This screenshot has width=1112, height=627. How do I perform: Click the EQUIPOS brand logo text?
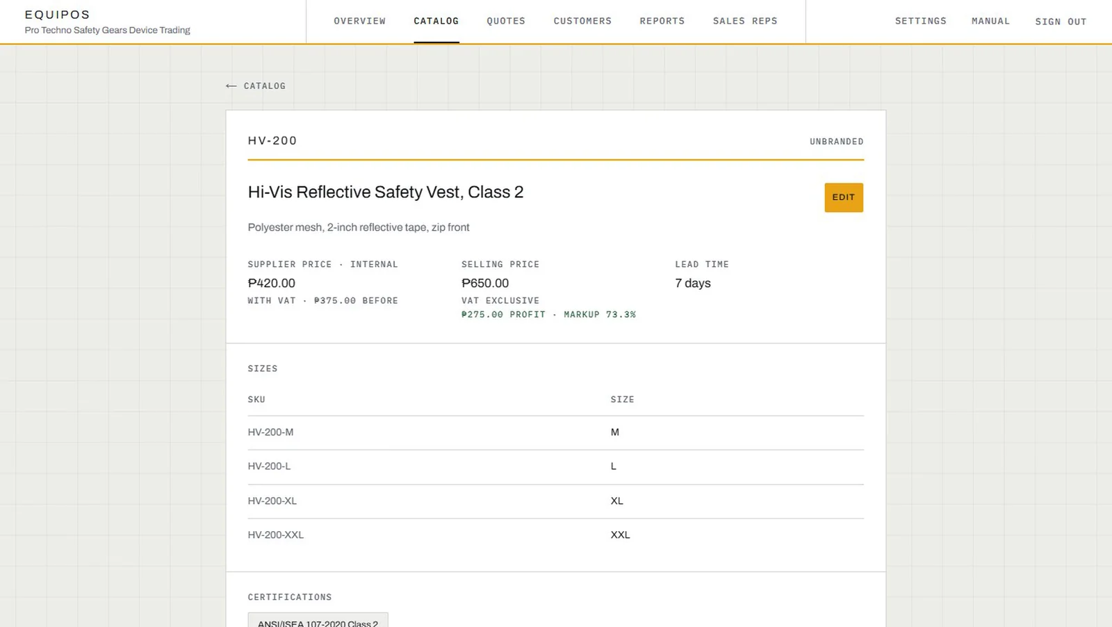pos(58,15)
